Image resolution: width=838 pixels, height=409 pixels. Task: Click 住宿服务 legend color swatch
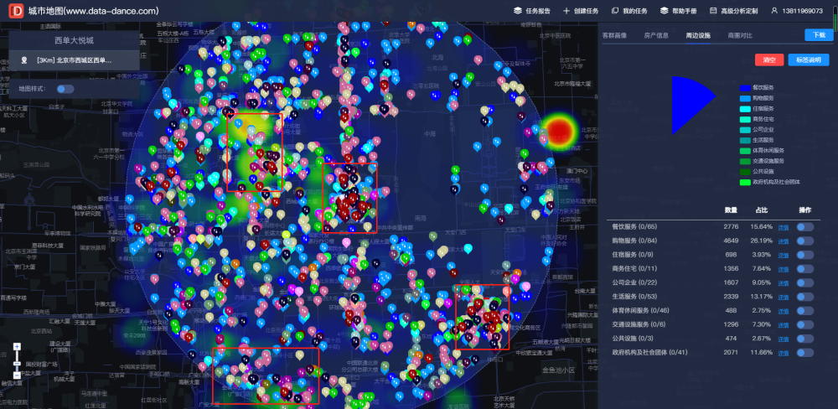(745, 108)
